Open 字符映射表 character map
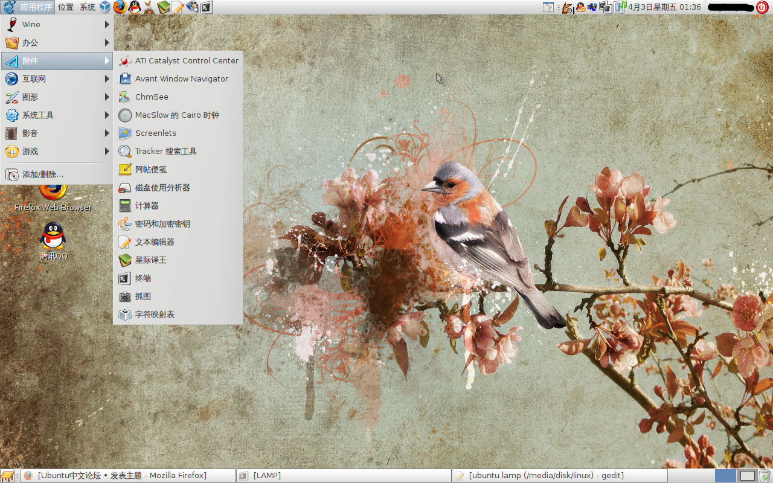This screenshot has width=773, height=483. [x=178, y=314]
